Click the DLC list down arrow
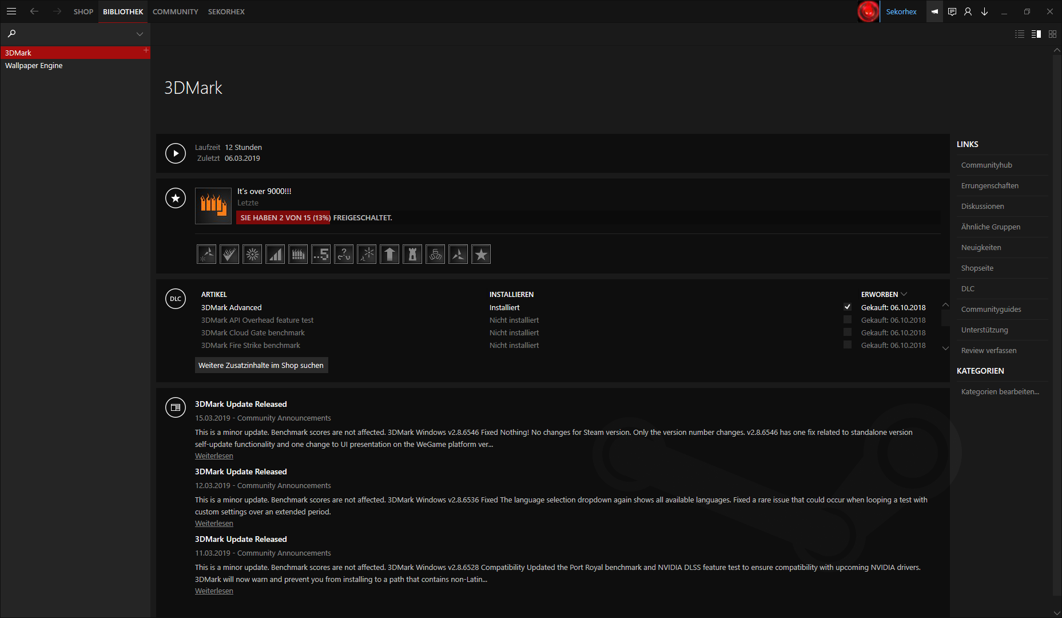This screenshot has height=618, width=1062. click(x=945, y=348)
